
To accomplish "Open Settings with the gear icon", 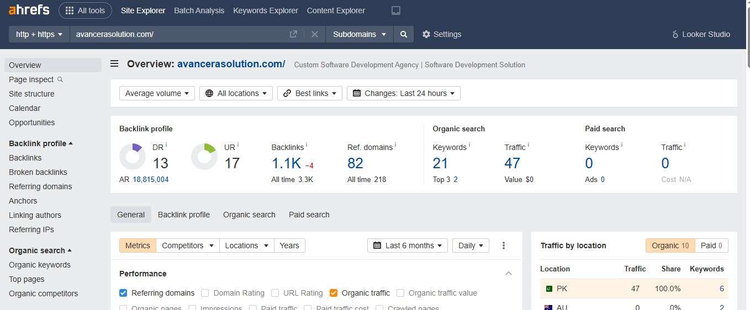I will click(442, 34).
